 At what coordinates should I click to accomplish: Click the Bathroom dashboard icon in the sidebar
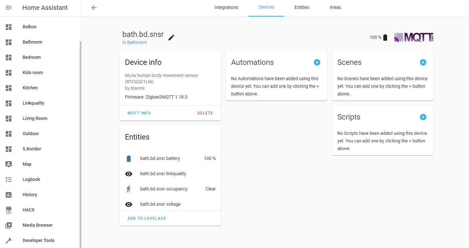click(9, 42)
